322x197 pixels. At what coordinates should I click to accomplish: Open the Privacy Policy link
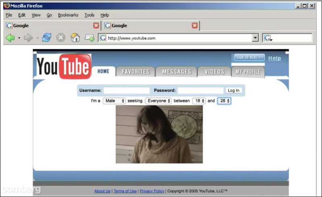click(152, 191)
